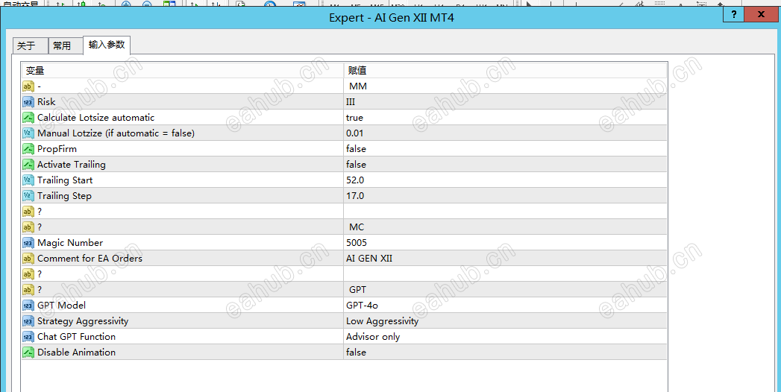Click the 赋值 column header
The image size is (781, 392).
click(x=505, y=71)
